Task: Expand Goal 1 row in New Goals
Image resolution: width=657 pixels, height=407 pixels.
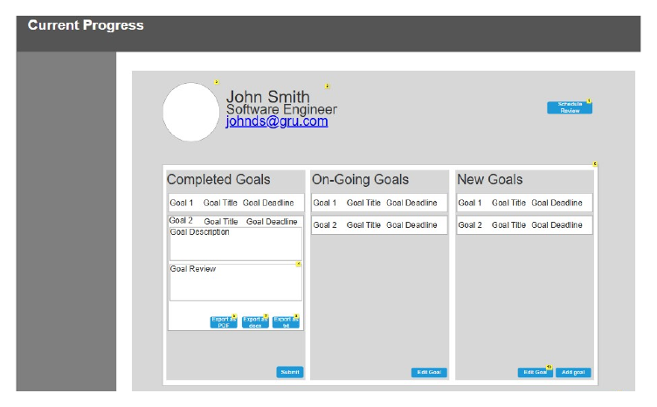Action: [524, 203]
